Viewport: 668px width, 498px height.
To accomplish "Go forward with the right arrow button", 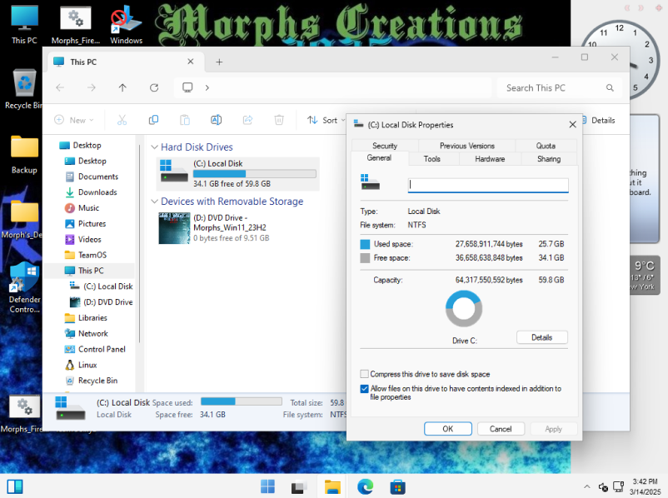I will [91, 87].
